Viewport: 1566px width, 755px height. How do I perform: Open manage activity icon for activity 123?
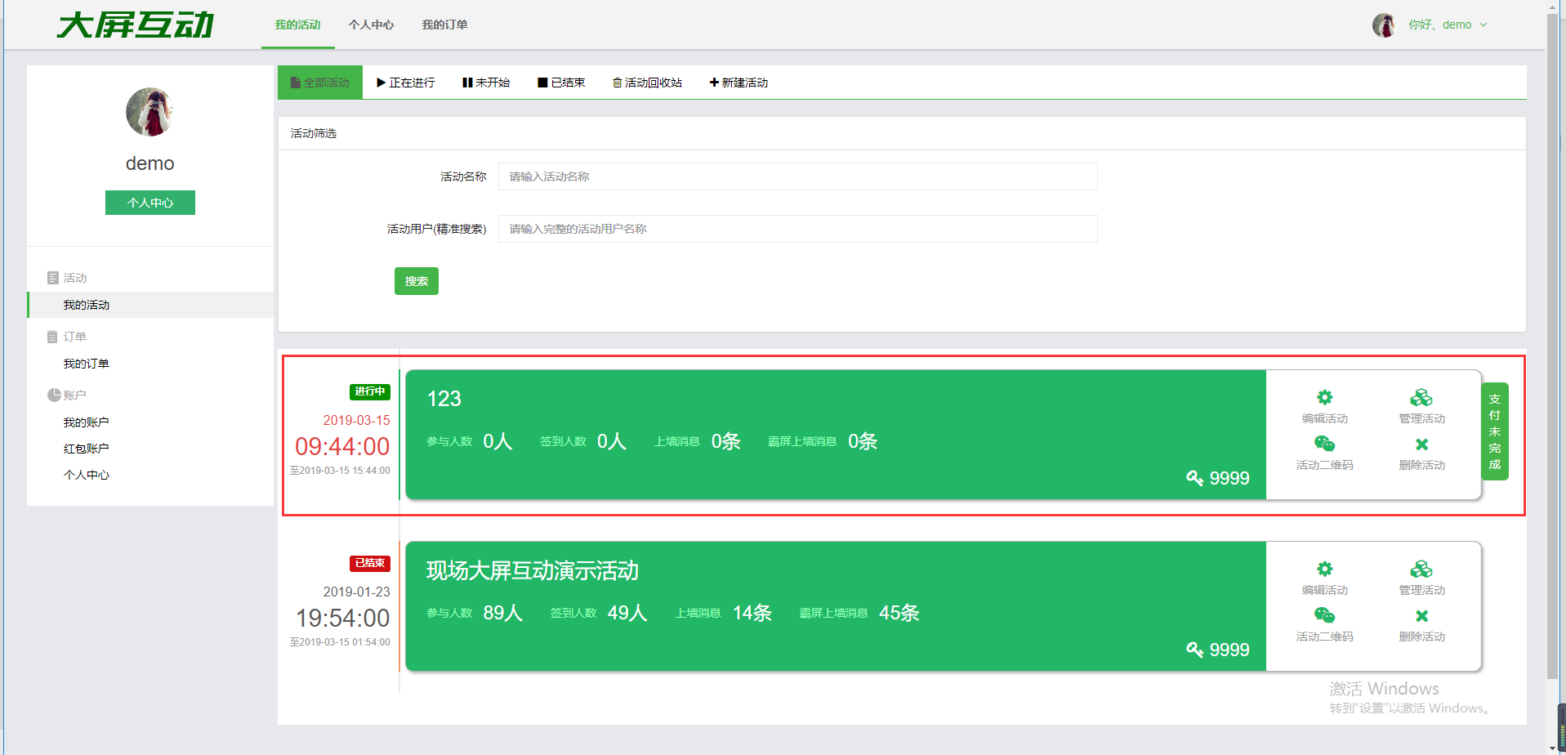tap(1421, 398)
